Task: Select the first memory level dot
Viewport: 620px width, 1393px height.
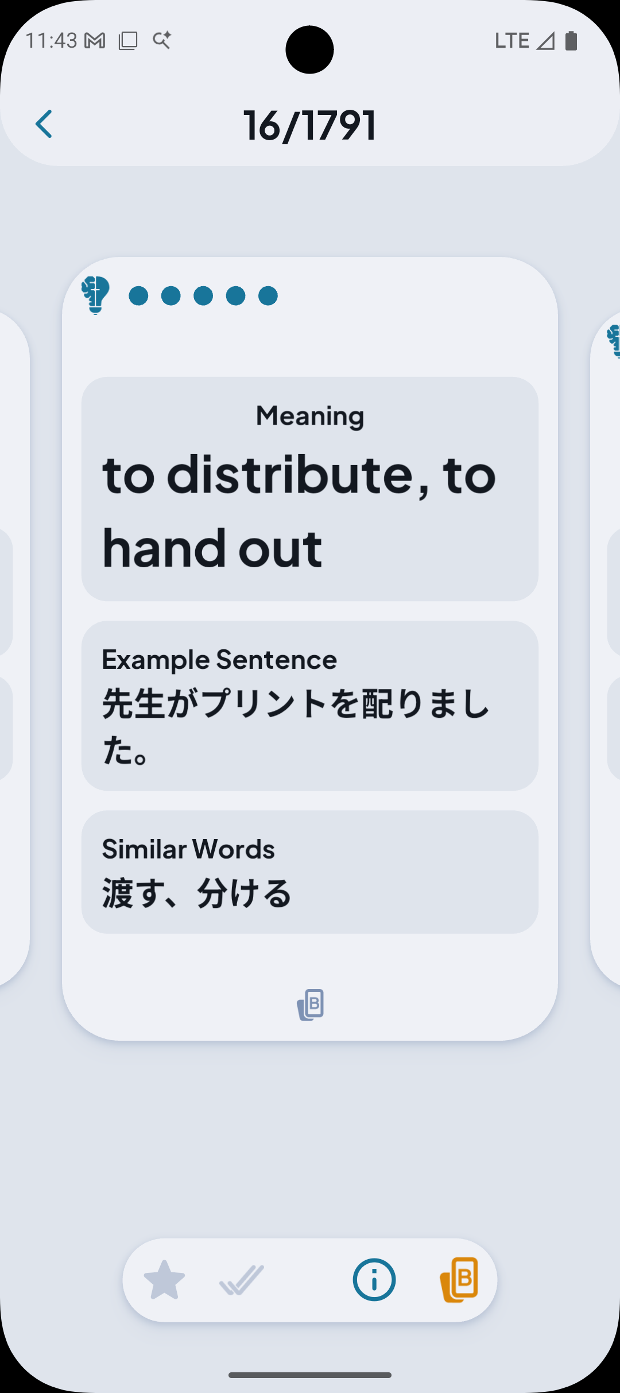Action: pyautogui.click(x=138, y=296)
